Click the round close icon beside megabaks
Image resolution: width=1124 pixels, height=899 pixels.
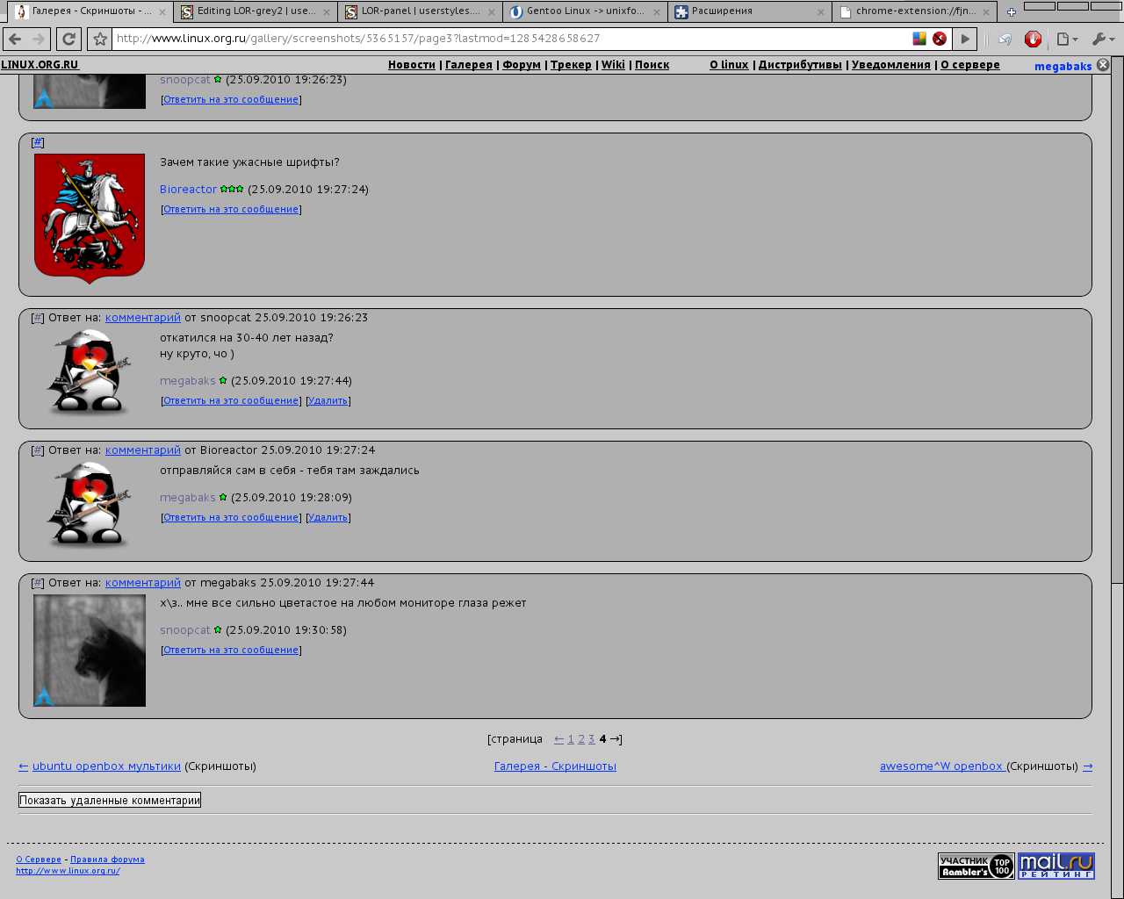click(x=1104, y=65)
